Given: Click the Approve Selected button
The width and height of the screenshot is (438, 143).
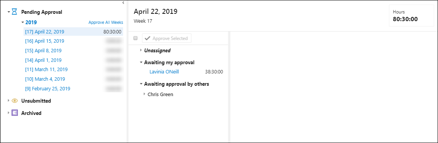Looking at the screenshot, I should 167,38.
